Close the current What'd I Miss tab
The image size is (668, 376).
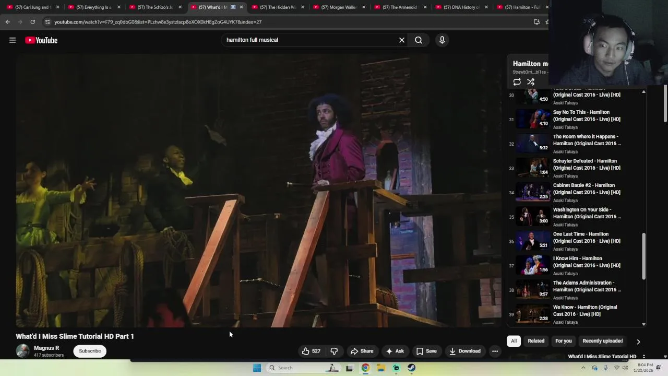(241, 7)
